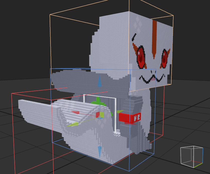
Task: Grab the blue downward axis arrow of gizmo
Action: 99,151
